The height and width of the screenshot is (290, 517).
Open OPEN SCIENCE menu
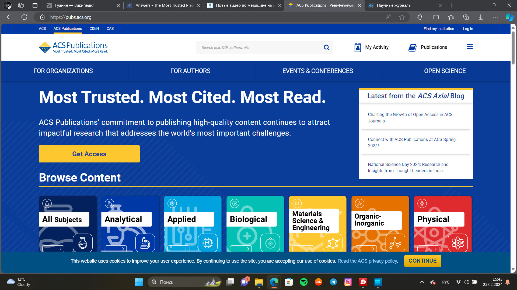pos(445,71)
